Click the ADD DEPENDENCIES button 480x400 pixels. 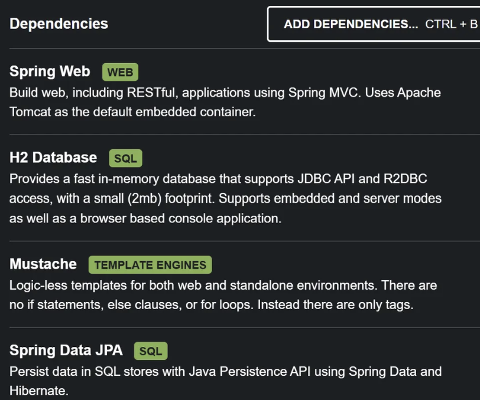(x=350, y=24)
